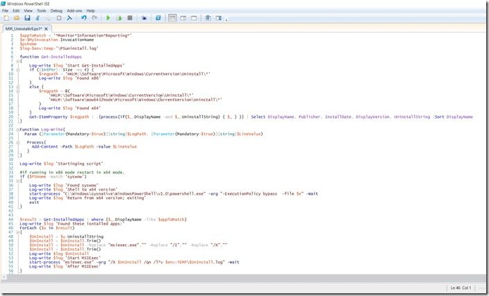This screenshot has height=296, width=489.
Task: Clear the console pane icon
Action: pyautogui.click(x=69, y=18)
